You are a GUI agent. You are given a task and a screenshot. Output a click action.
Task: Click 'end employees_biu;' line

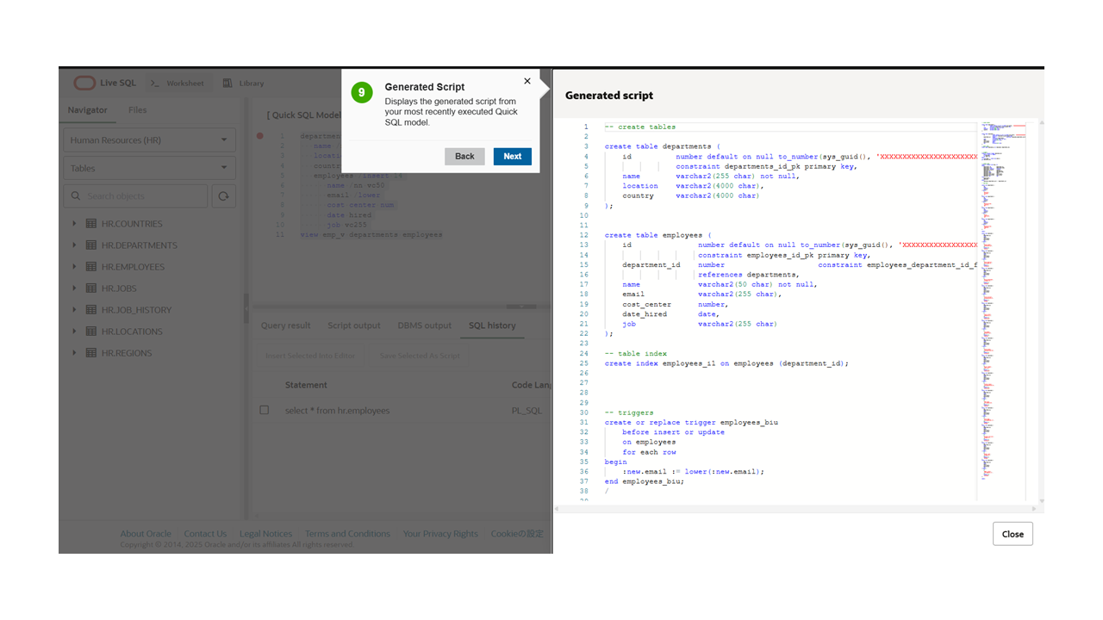pyautogui.click(x=645, y=481)
